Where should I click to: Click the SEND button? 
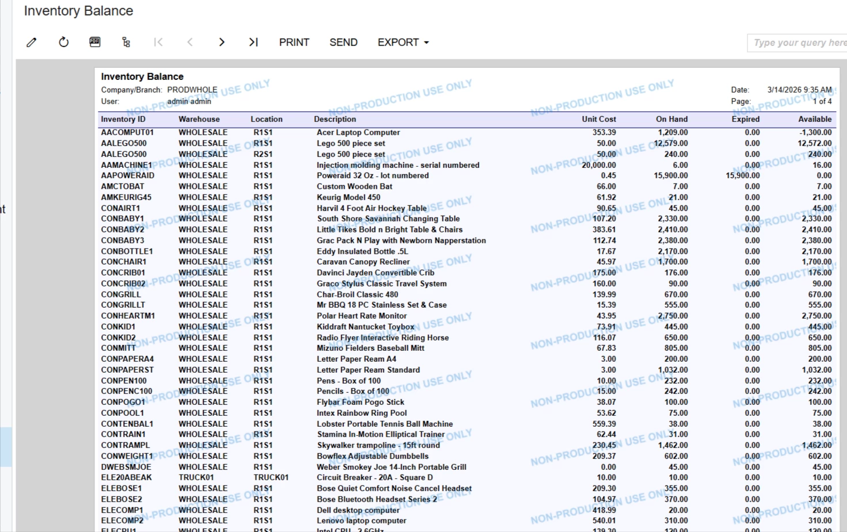click(x=344, y=42)
